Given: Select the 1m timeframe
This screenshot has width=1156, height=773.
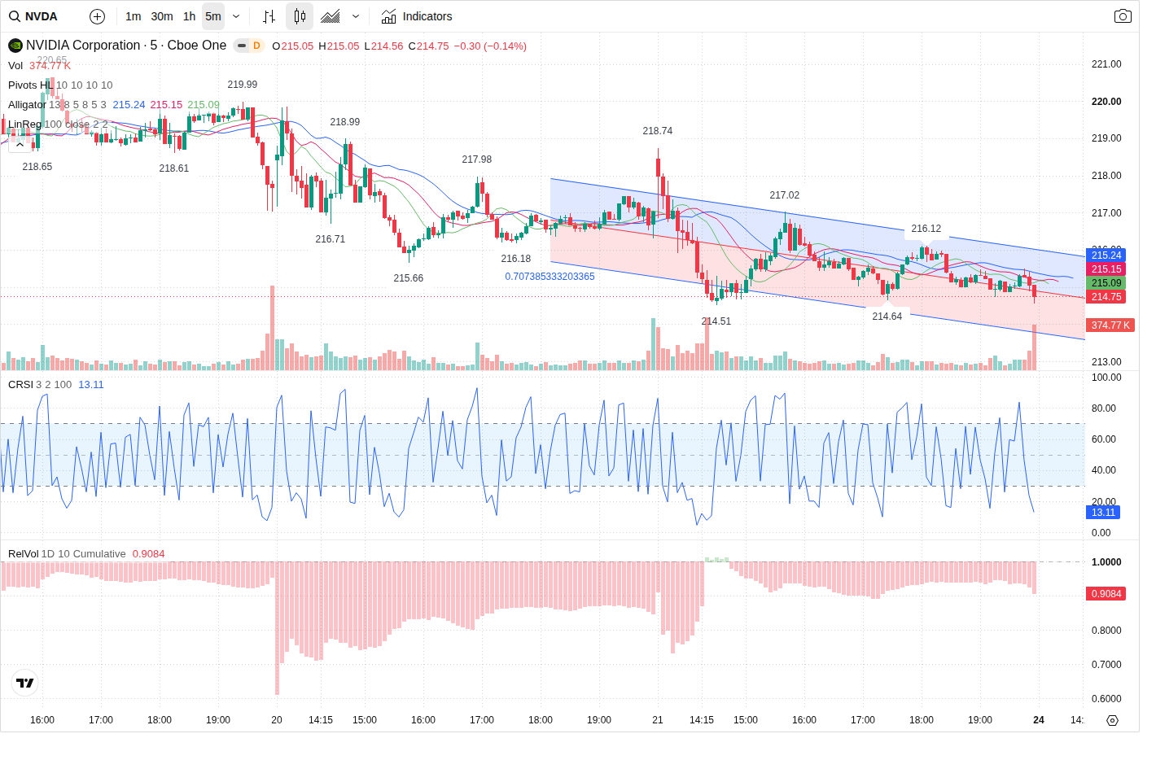Looking at the screenshot, I should (x=134, y=16).
